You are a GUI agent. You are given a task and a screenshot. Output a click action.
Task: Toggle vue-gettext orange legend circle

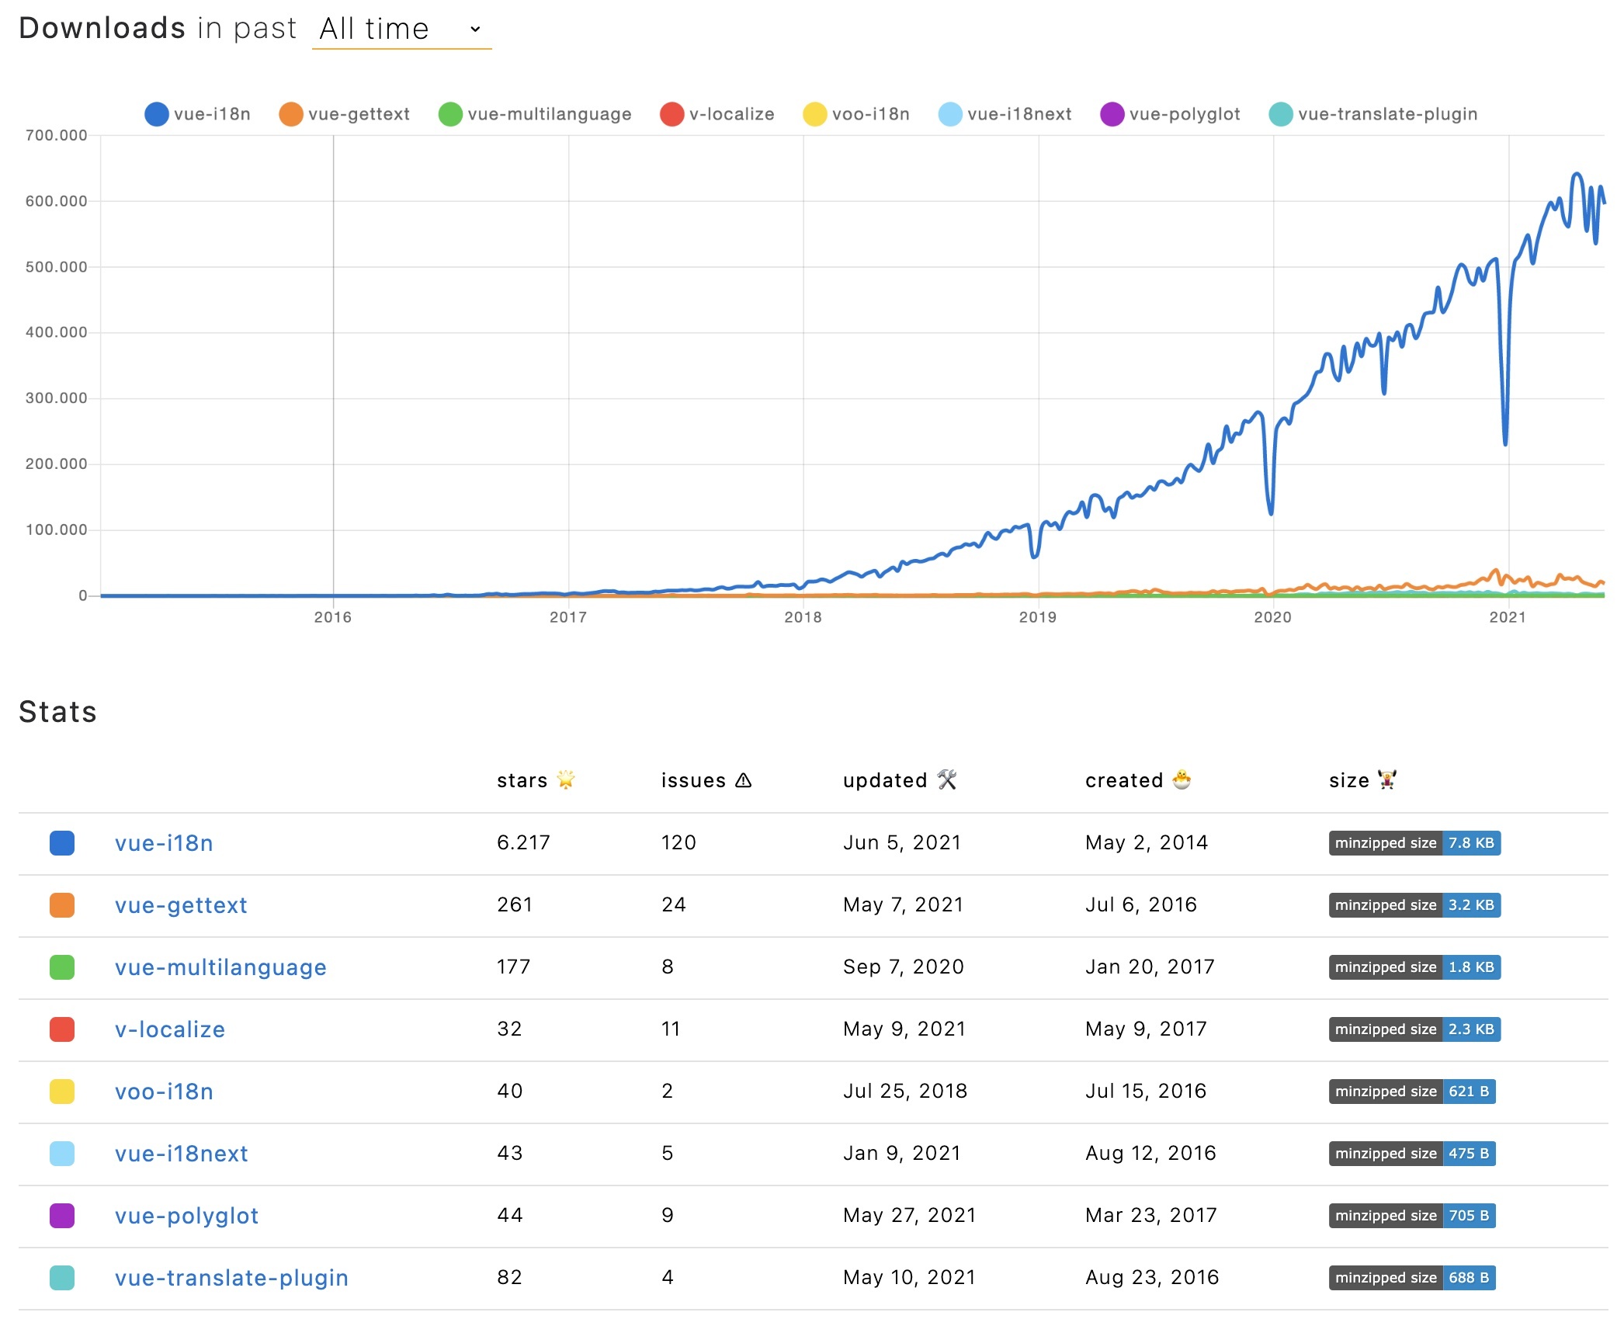click(x=290, y=114)
